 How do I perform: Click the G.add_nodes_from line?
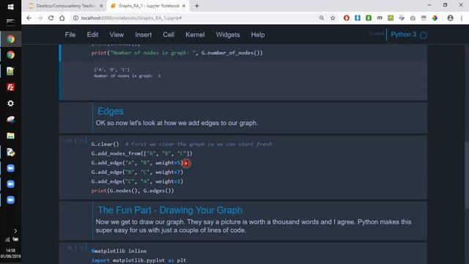pyautogui.click(x=141, y=153)
